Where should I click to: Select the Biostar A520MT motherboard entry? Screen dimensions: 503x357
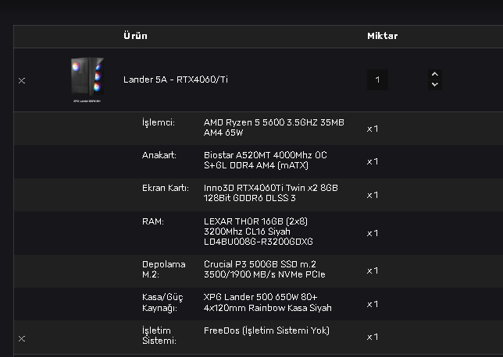coord(266,161)
